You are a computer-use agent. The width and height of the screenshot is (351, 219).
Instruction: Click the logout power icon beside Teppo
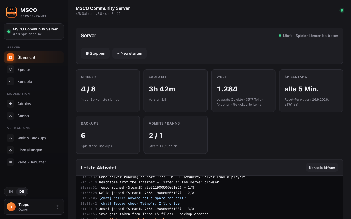click(58, 207)
